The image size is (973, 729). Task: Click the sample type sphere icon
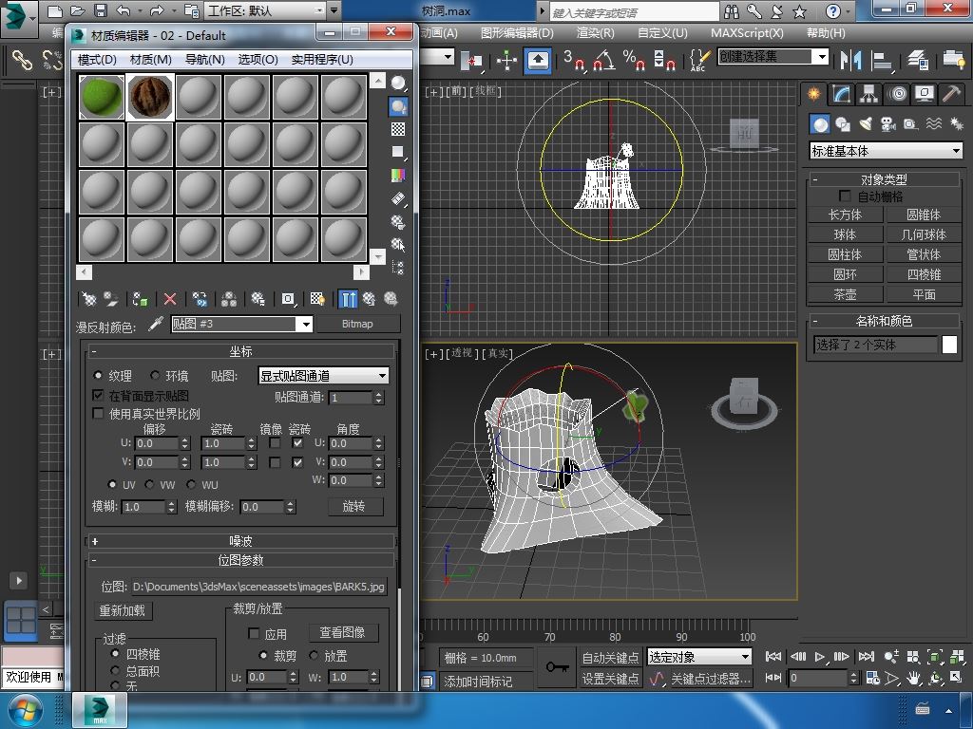point(398,83)
